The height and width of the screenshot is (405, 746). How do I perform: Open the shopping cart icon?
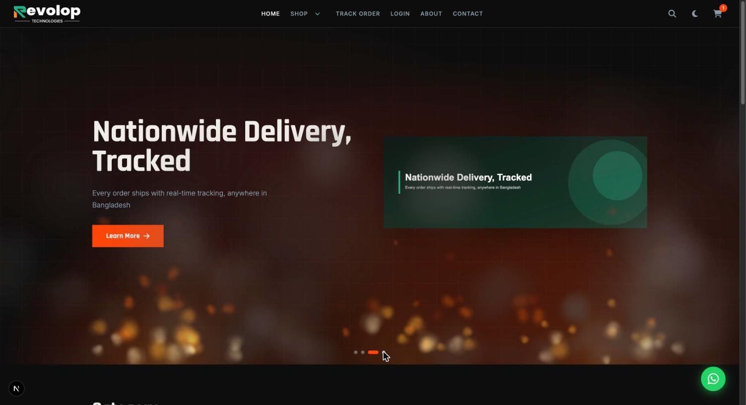click(718, 13)
